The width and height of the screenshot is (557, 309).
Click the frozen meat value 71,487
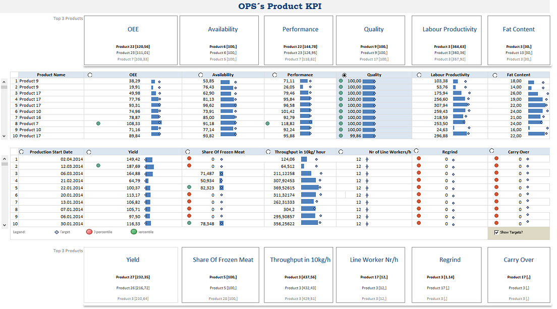(x=207, y=173)
